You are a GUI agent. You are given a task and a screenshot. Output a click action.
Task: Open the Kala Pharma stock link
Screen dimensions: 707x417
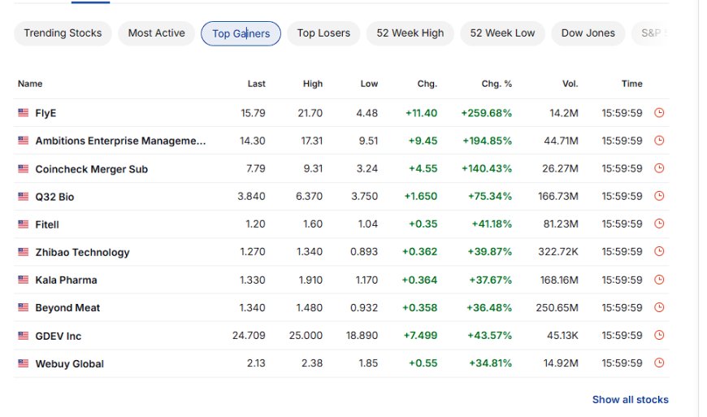(66, 280)
